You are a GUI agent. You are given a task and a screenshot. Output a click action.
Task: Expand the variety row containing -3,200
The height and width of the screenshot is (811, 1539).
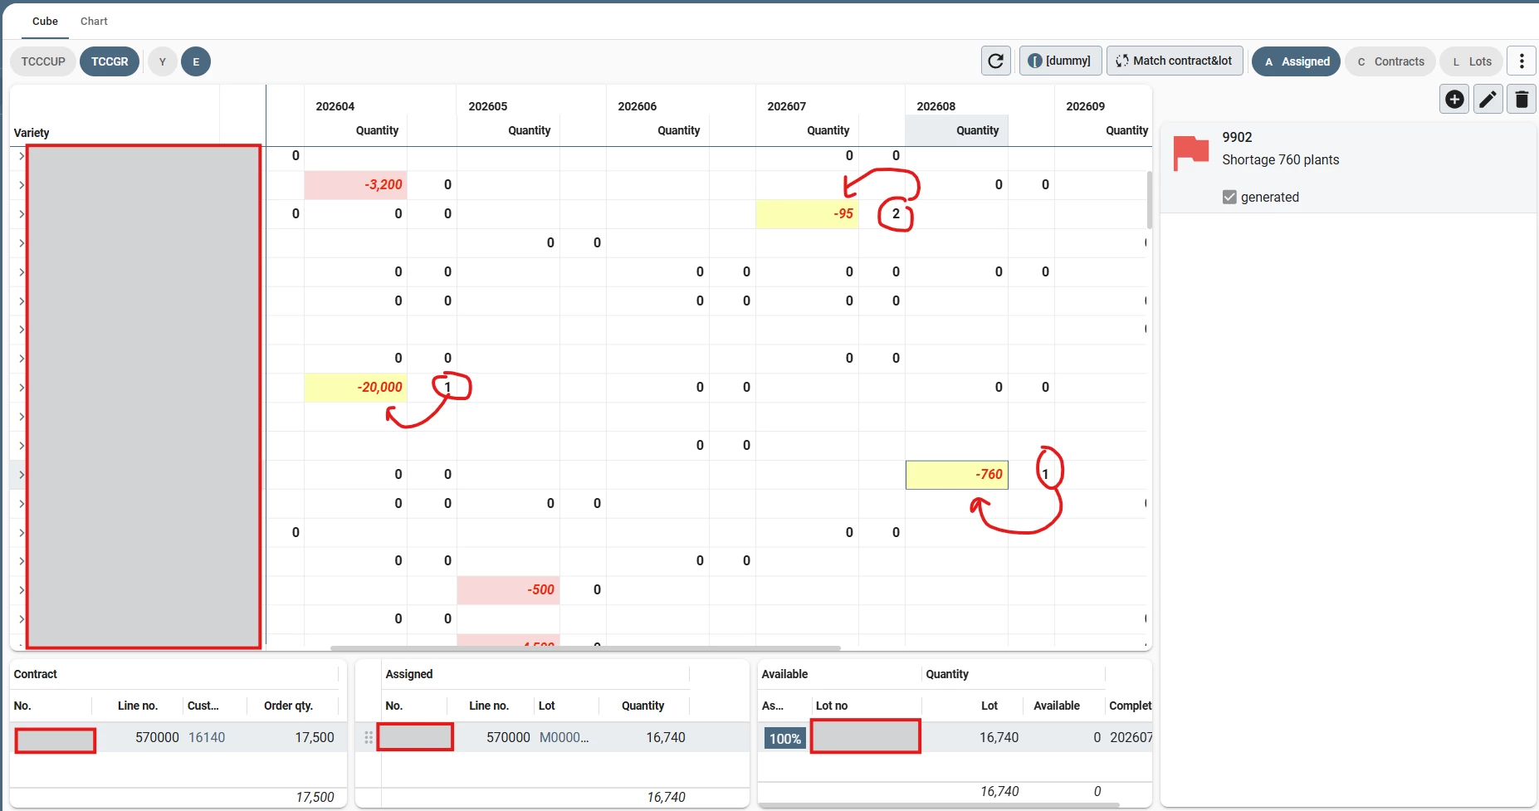coord(22,184)
